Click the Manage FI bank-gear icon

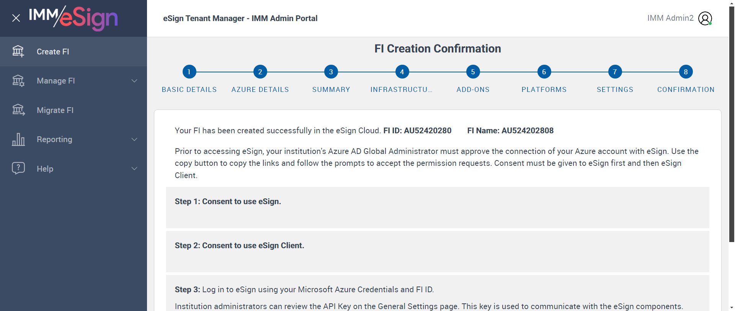[x=18, y=81]
